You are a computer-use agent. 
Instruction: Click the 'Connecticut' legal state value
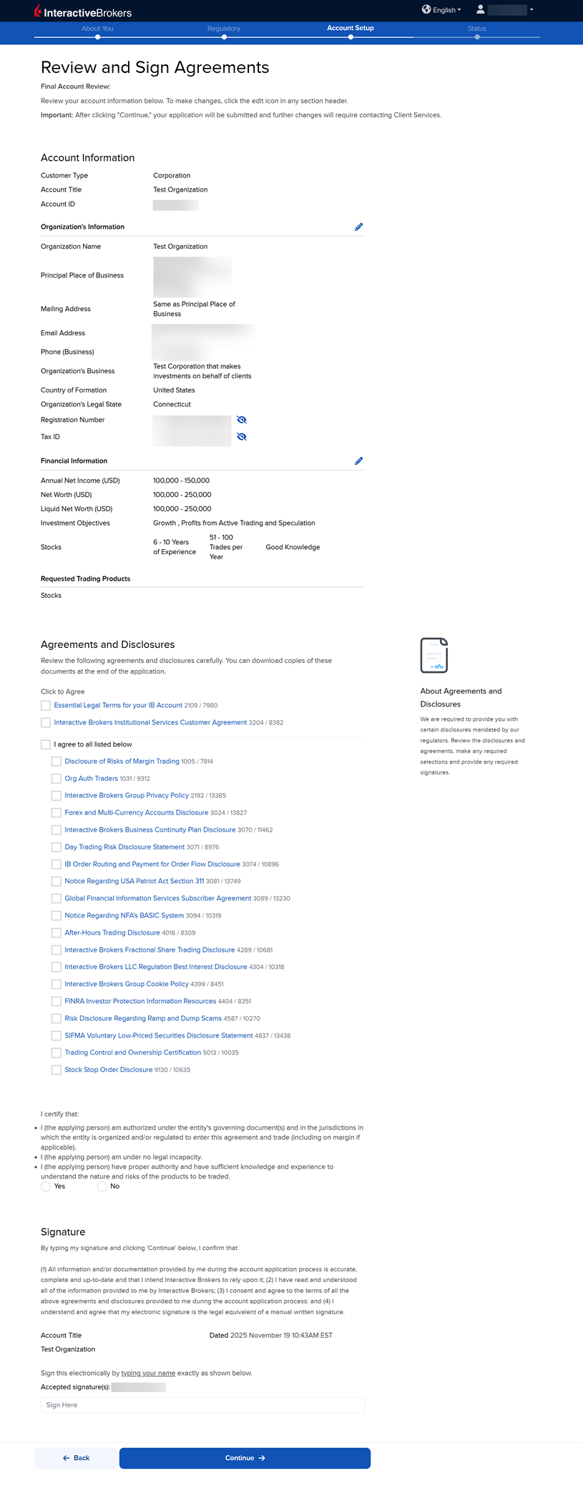click(x=172, y=404)
